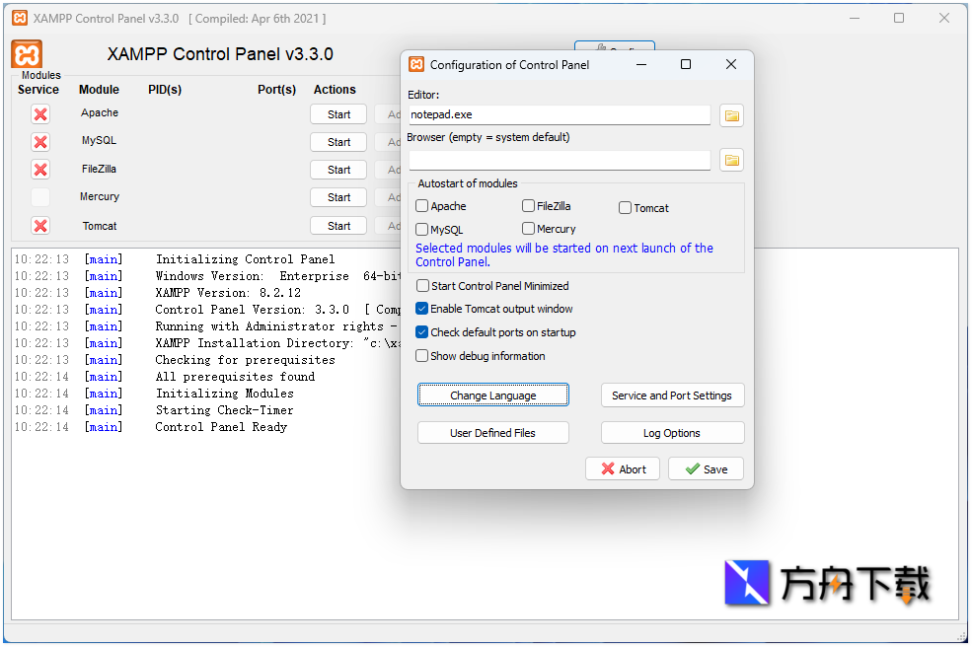
Task: Check Show debug information
Action: tap(422, 356)
